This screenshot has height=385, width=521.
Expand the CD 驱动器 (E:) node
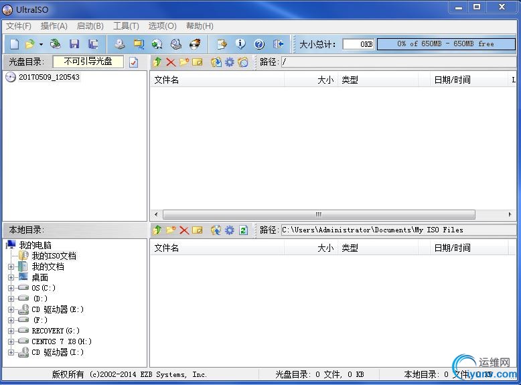(11, 309)
